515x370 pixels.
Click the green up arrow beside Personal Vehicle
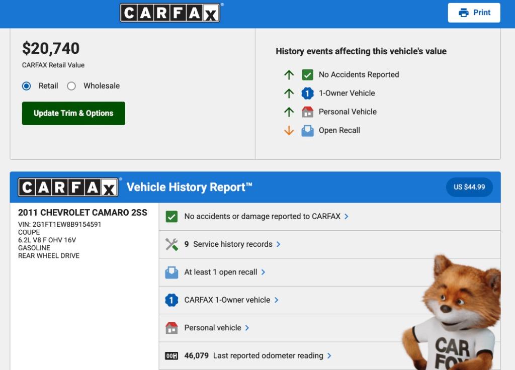(289, 112)
